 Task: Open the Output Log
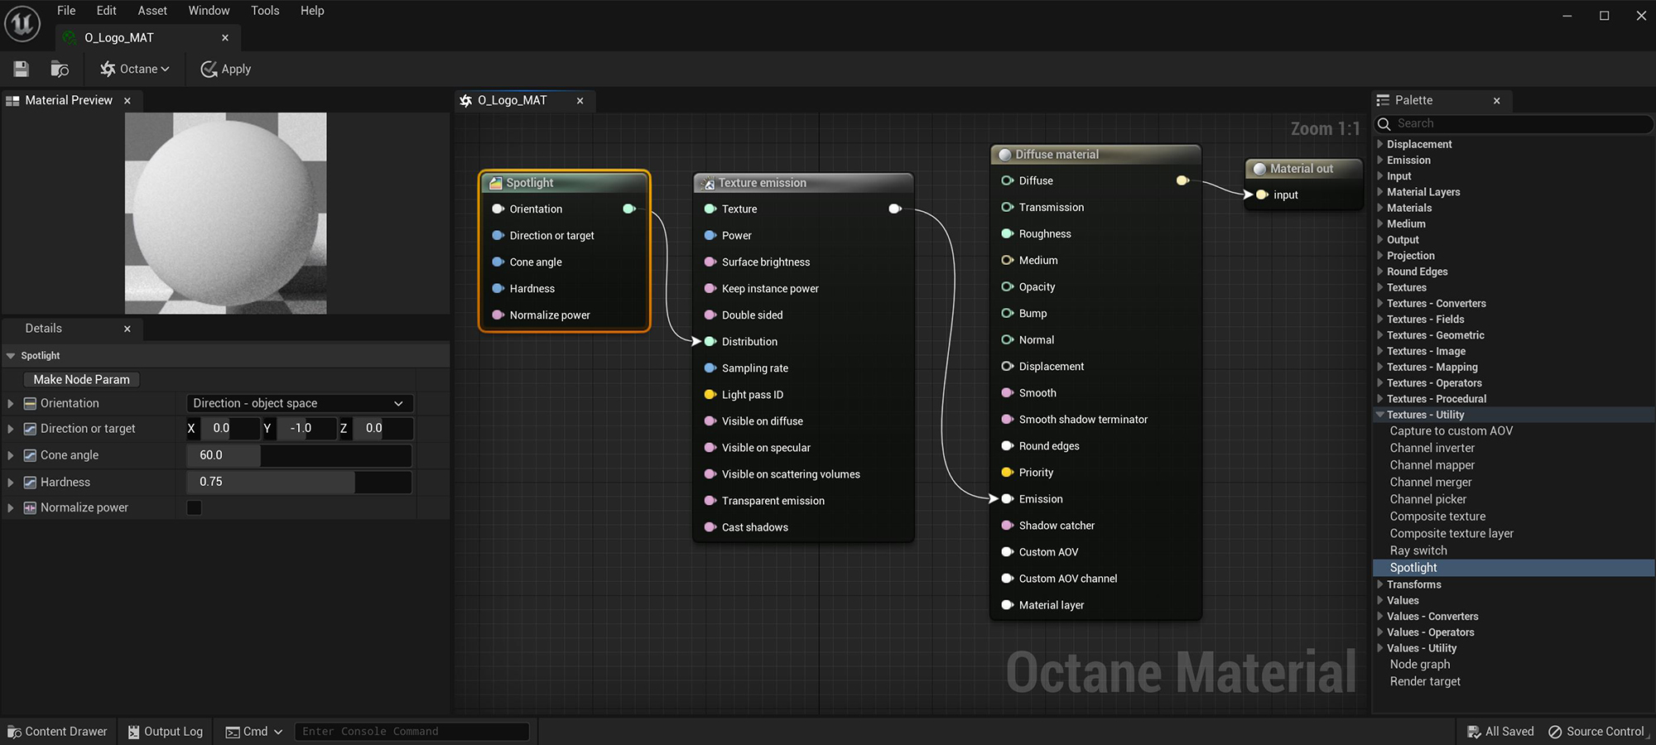pos(166,732)
